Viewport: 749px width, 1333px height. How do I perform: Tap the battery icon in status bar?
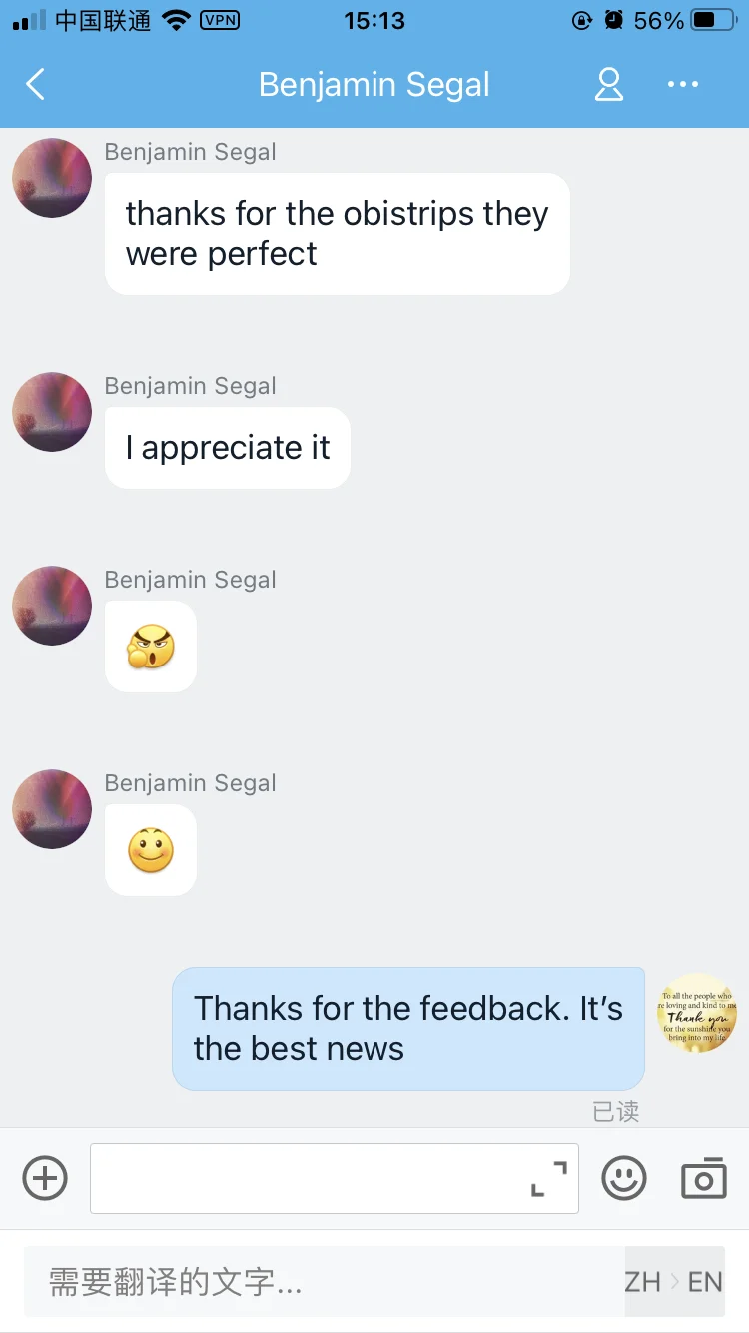717,20
